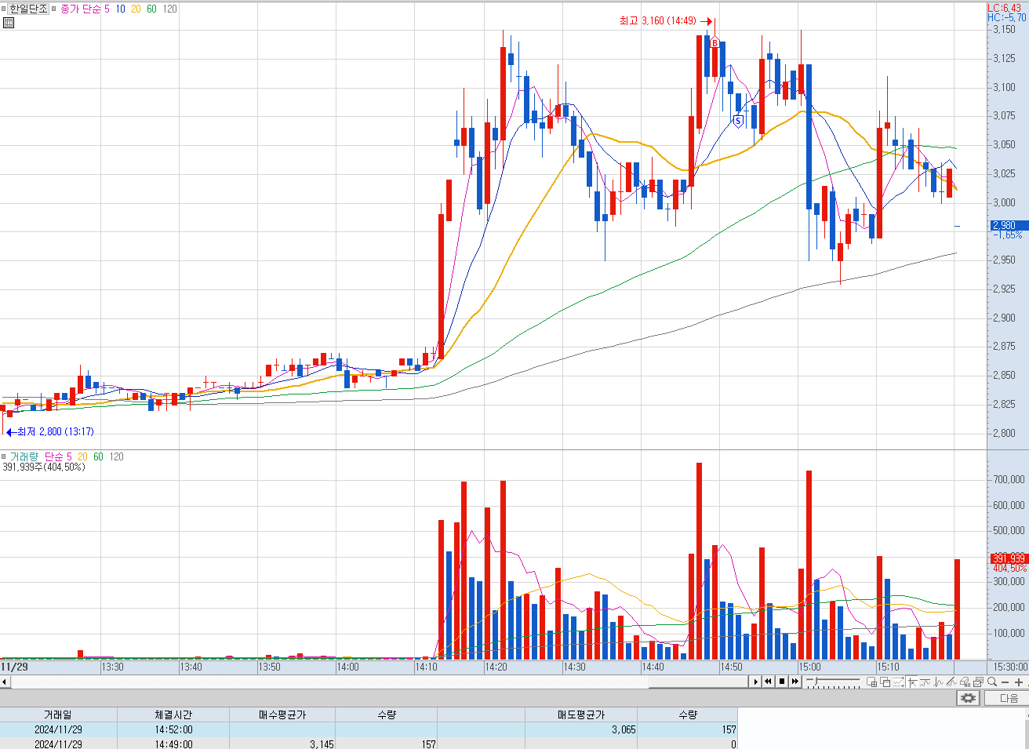Screen dimensions: 1029x749
Task: Click the 391,939주(404.50%) volume text
Action: pyautogui.click(x=44, y=467)
